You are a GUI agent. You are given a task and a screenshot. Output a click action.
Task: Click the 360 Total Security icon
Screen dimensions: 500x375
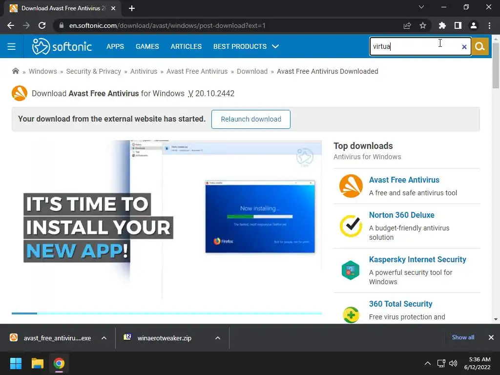(351, 315)
